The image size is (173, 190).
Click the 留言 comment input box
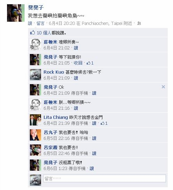105,178
